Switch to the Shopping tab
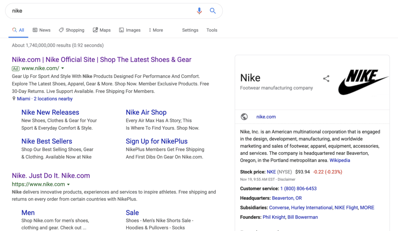 pos(72,30)
